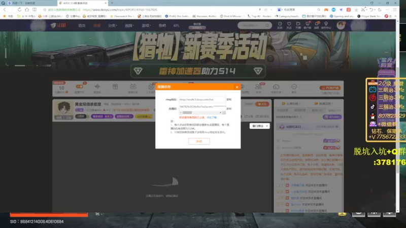406x228 pixels.
Task: Click the browser toolbar search magnifier icon
Action: pyautogui.click(x=319, y=10)
